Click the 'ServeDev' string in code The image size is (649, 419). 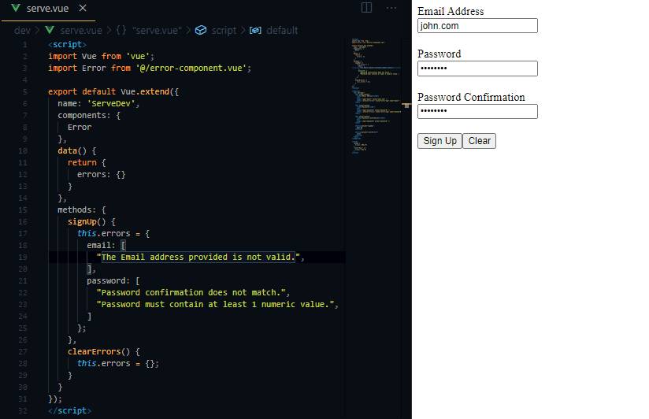tap(111, 103)
